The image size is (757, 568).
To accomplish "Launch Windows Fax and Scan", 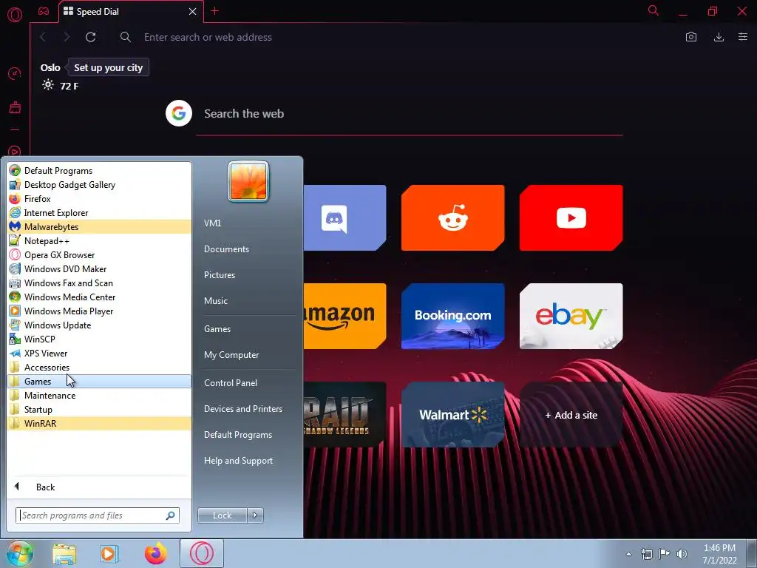I will pos(100,283).
